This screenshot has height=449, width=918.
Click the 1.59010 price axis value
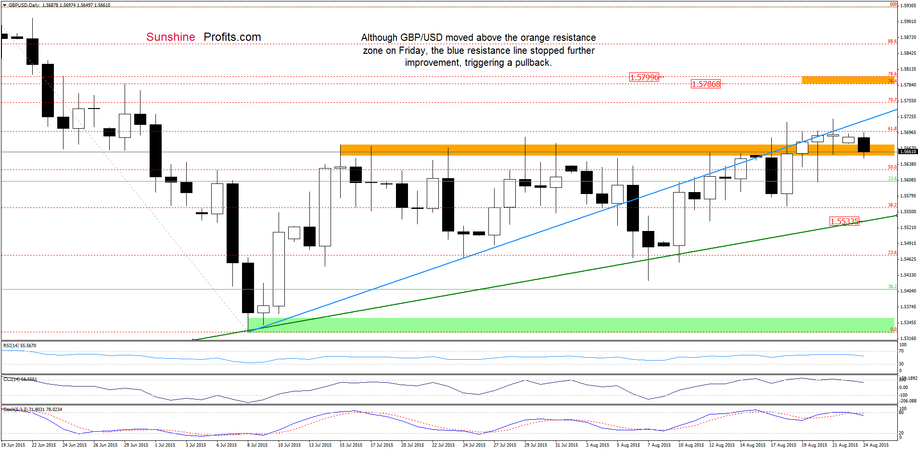pos(908,22)
